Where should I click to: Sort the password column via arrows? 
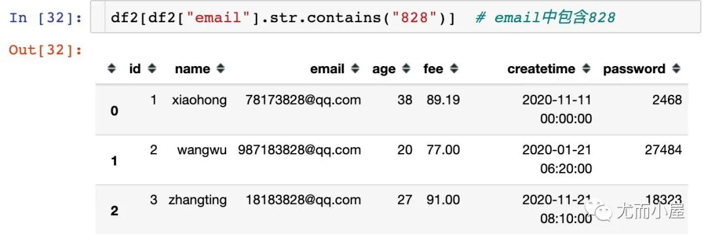[676, 69]
